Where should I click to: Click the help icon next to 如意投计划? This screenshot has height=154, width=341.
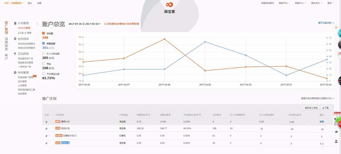(75, 136)
